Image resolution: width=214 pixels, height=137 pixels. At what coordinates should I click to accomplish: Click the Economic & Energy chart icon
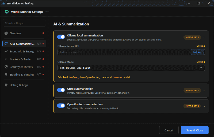point(6,51)
